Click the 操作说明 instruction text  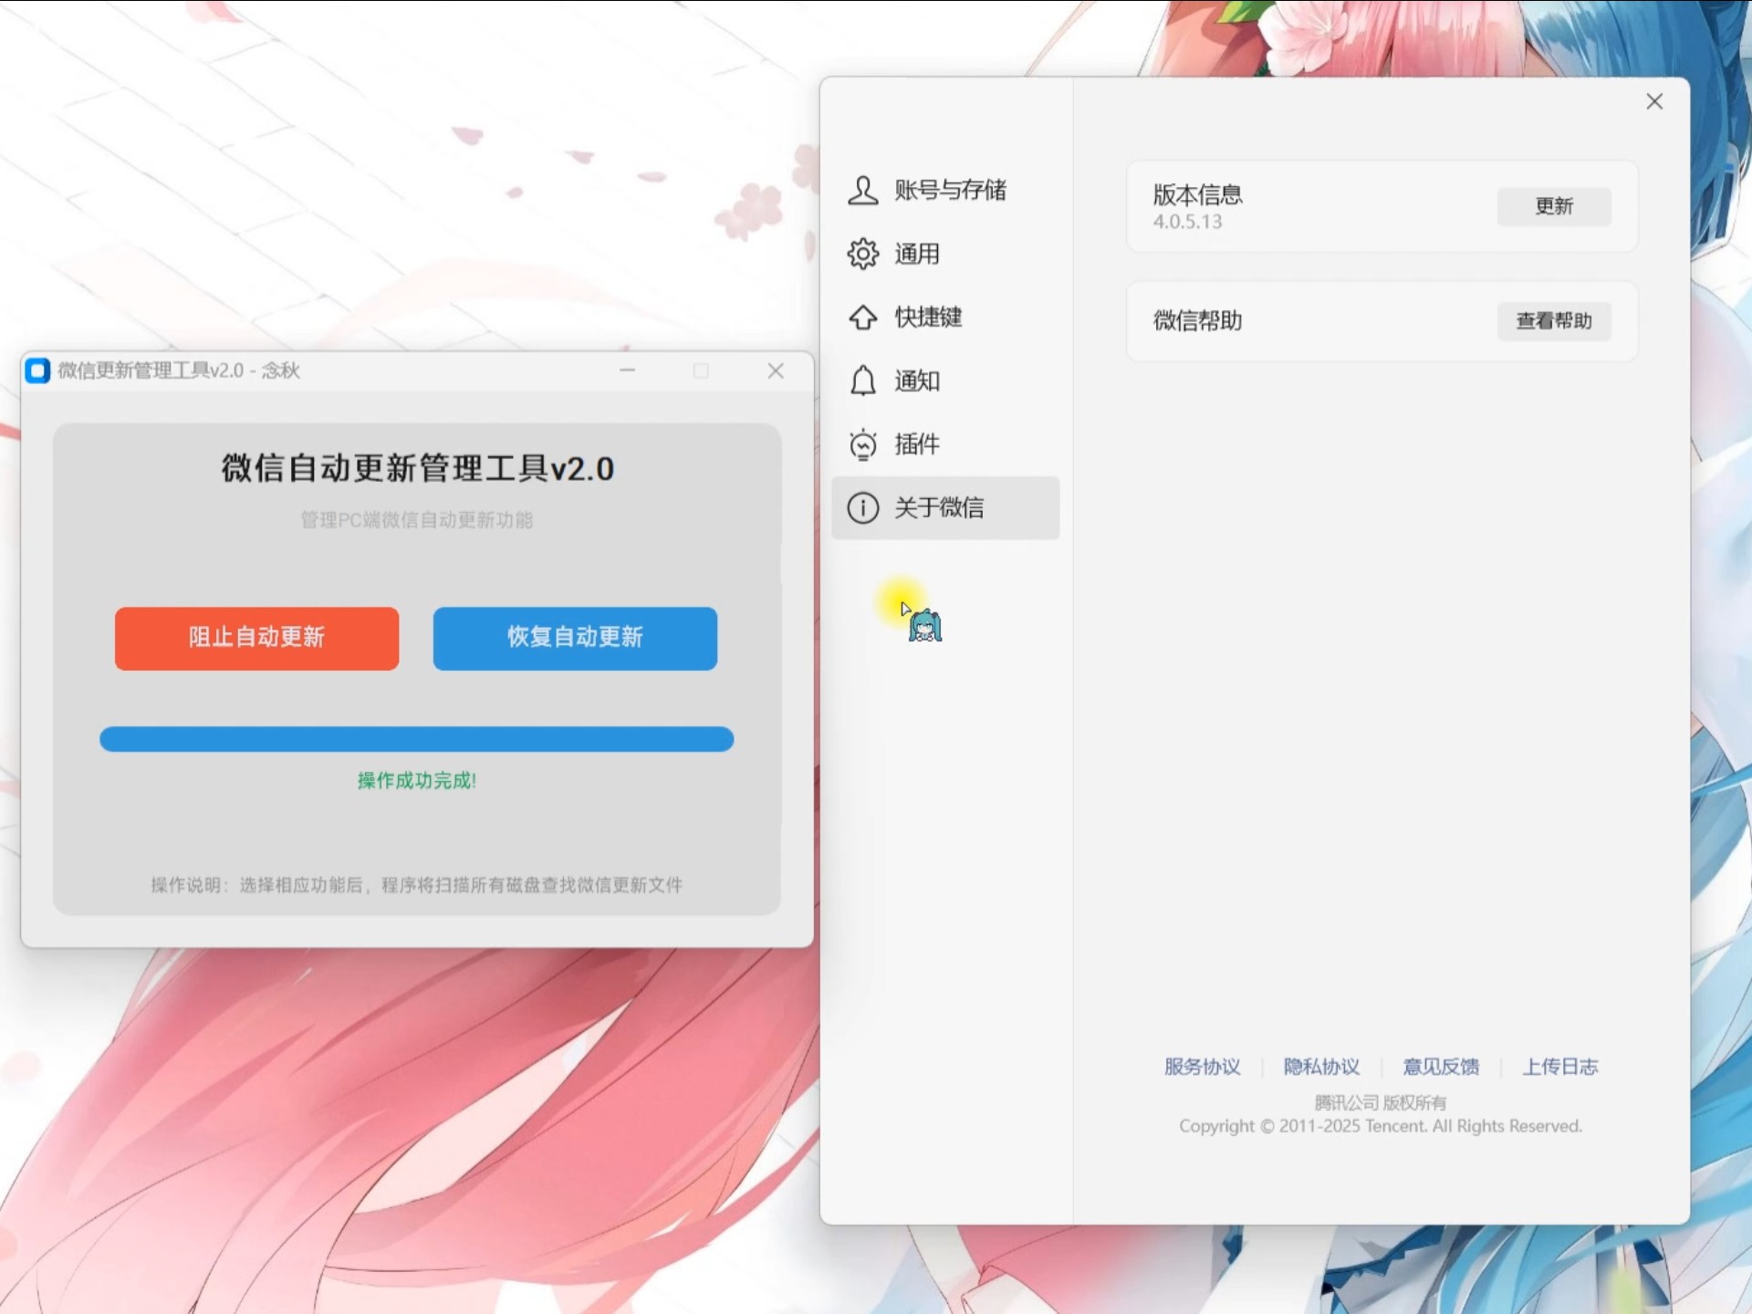tap(417, 885)
